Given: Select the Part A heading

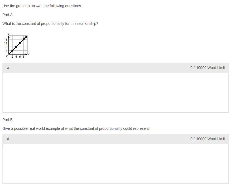Looking at the screenshot, I should coord(7,15).
